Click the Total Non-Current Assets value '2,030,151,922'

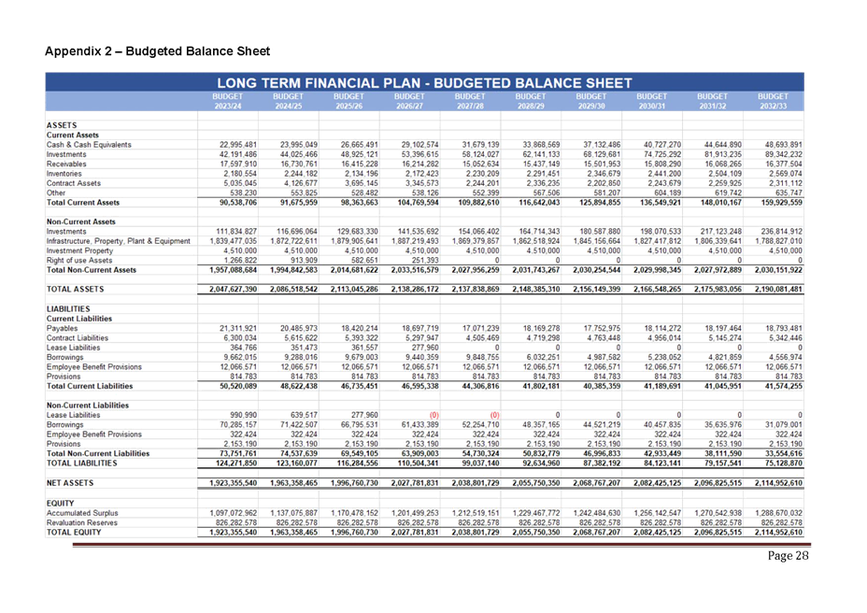click(778, 270)
